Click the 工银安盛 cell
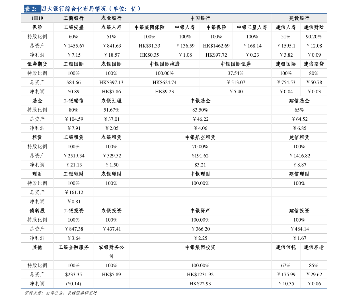 click(x=73, y=27)
